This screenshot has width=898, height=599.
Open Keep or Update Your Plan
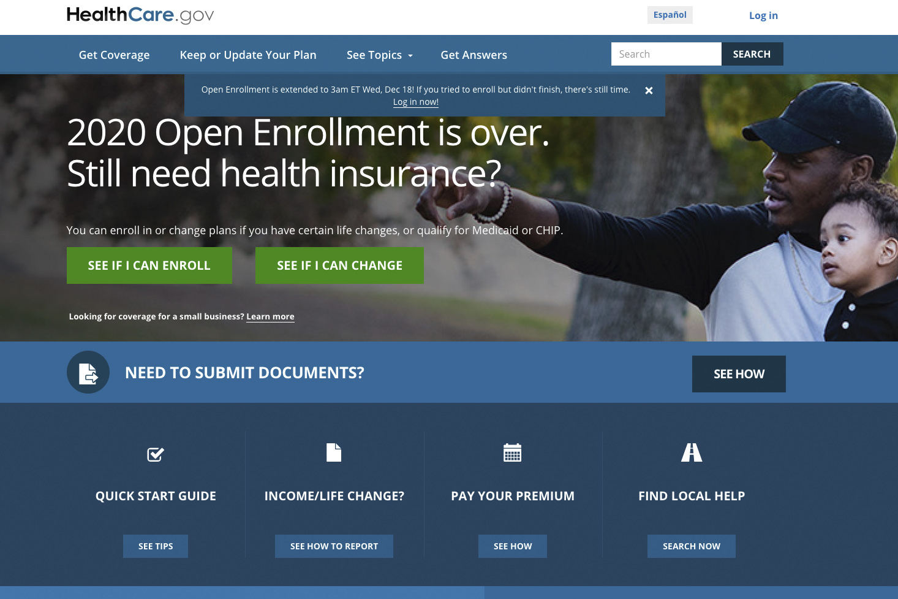[248, 55]
